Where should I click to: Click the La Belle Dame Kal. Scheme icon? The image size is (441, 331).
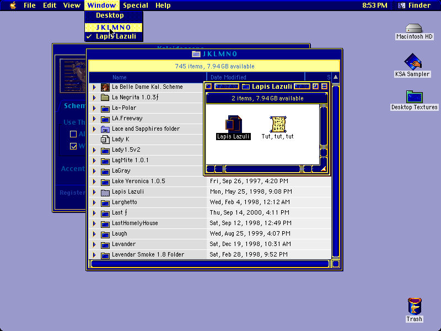105,87
